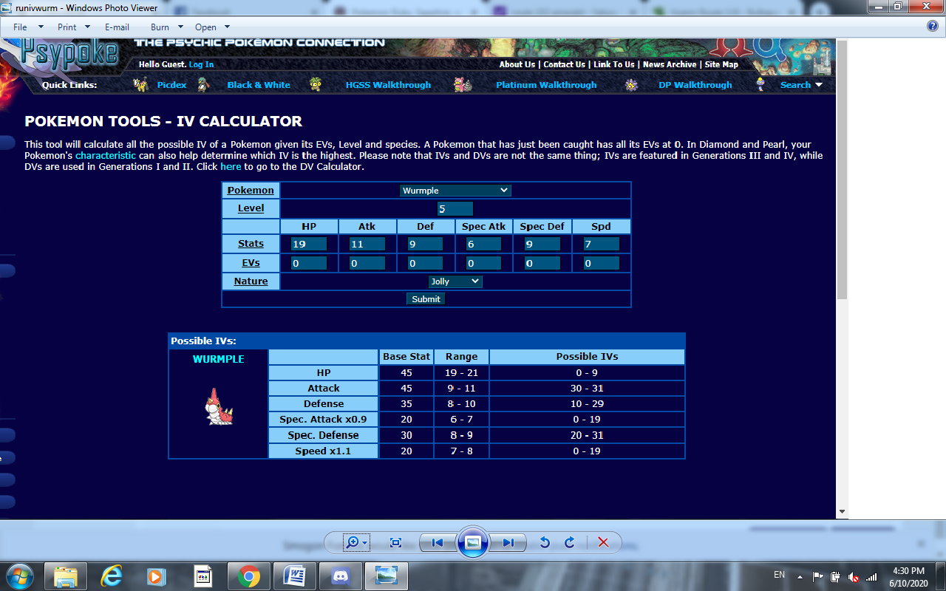
Task: Open Windows Explorer from the taskbar
Action: tap(66, 576)
